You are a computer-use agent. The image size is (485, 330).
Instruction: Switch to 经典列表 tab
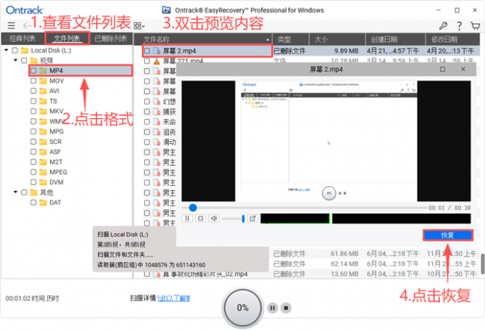[23, 38]
